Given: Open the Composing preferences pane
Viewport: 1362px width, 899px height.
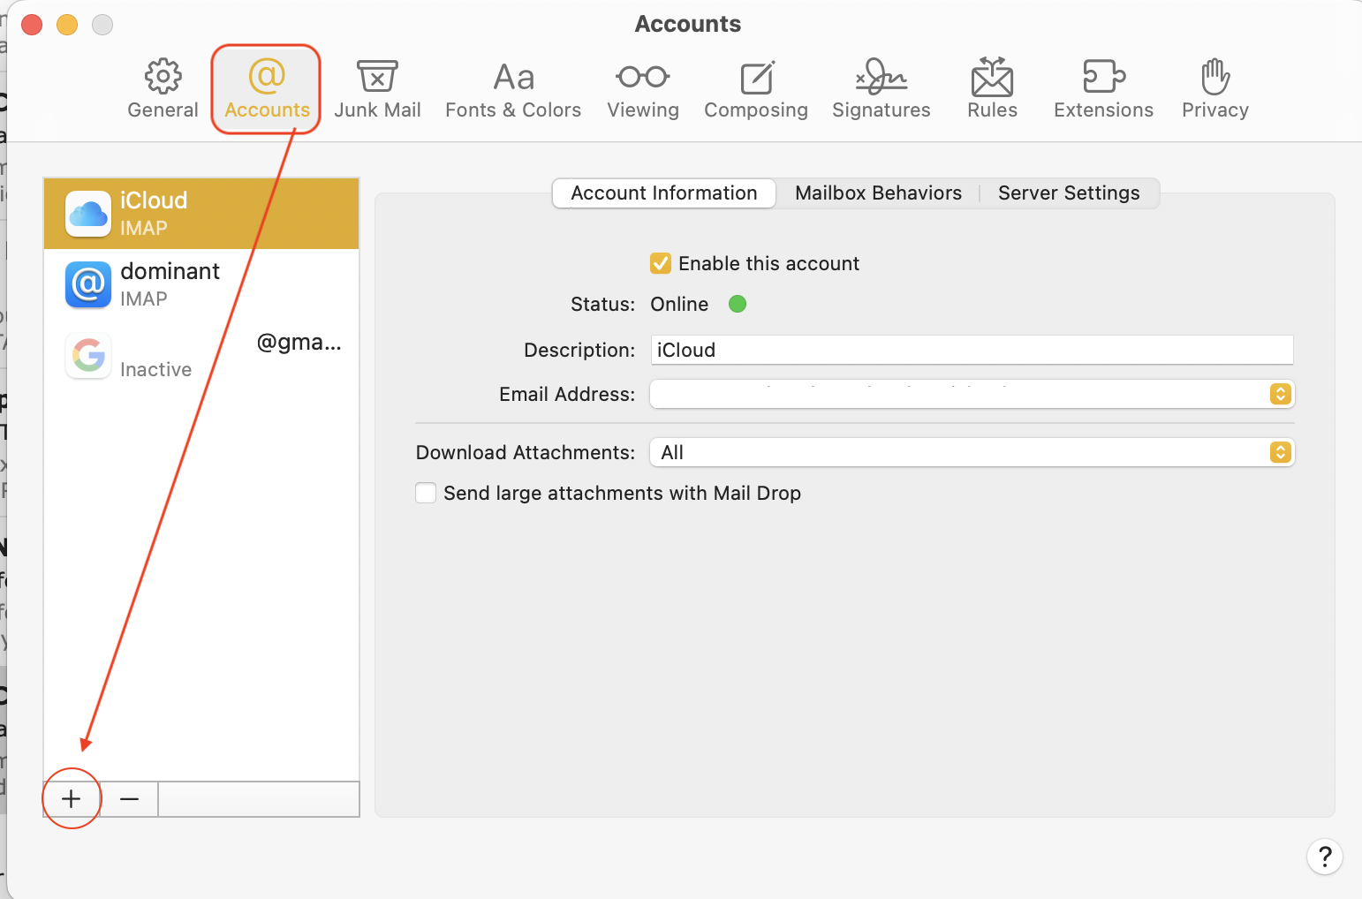Looking at the screenshot, I should click(756, 88).
